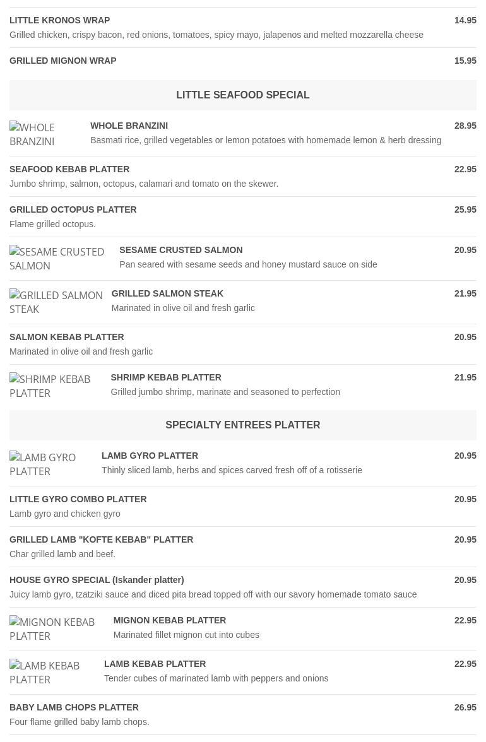Image resolution: width=486 pixels, height=742 pixels.
Task: Select the Grilled Mignon Wrap title
Action: (63, 61)
